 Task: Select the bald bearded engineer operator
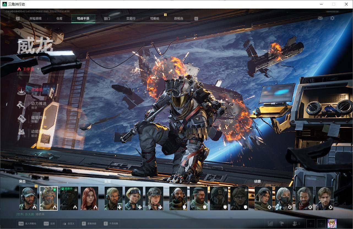click(178, 198)
